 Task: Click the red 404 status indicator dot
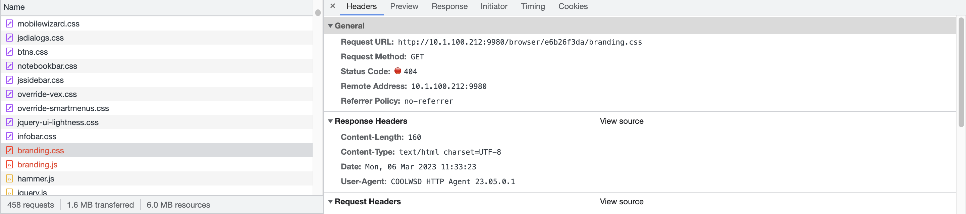click(x=398, y=71)
